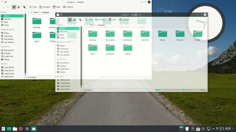
Task: Pin front window with title bar pin icon
Action: (x=62, y=15)
